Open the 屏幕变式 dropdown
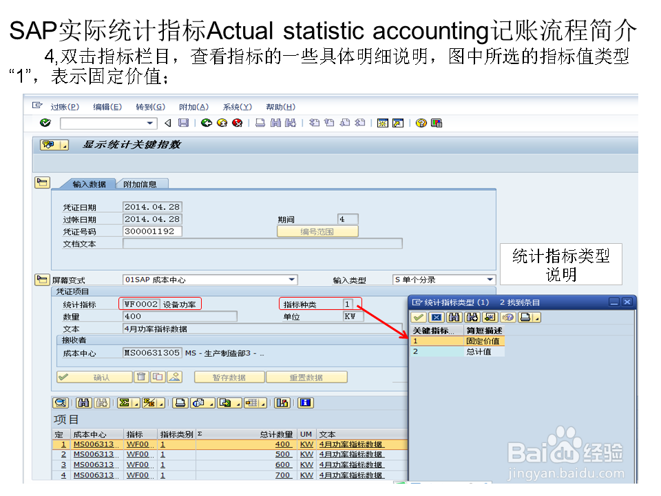The image size is (661, 496). point(292,279)
